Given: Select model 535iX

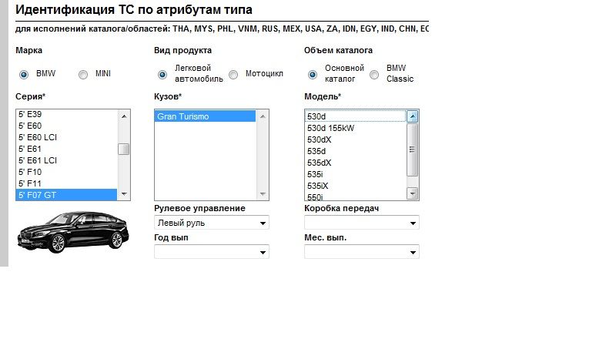Looking at the screenshot, I should pos(355,186).
